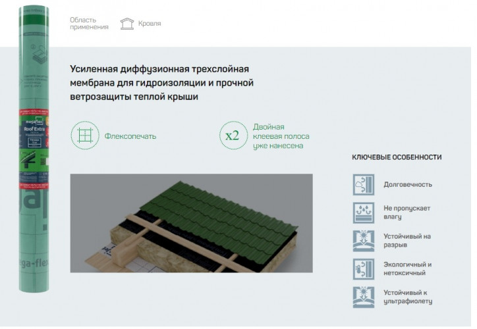Click the Двойная клеевая полоса уже нанесена text
This screenshot has width=477, height=329.
pos(281,136)
